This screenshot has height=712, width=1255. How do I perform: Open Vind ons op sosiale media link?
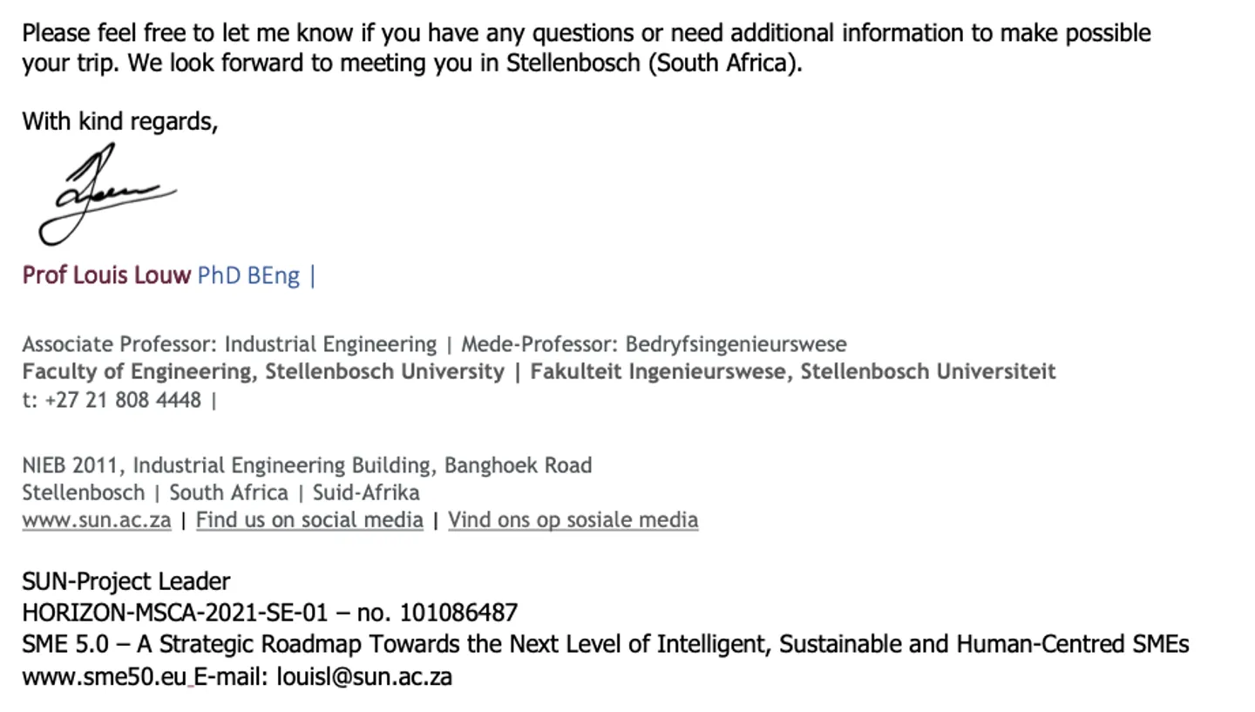pyautogui.click(x=573, y=520)
